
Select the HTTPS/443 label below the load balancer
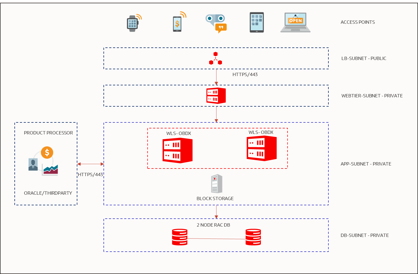(245, 74)
